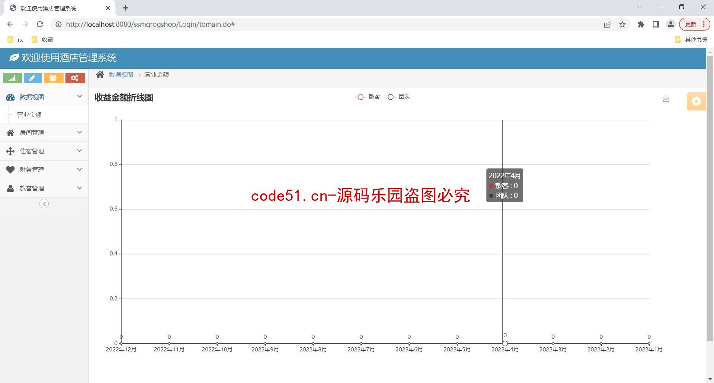Click the 2022年8月 data point on chart

(x=313, y=343)
